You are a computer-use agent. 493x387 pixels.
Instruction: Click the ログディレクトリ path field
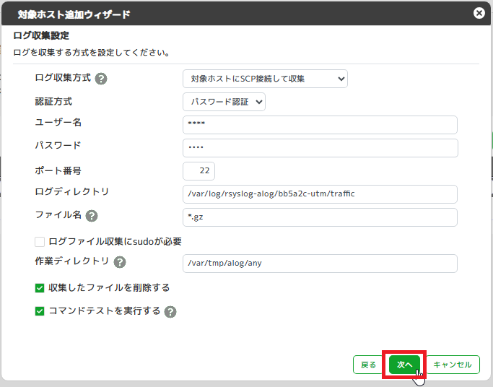click(x=320, y=194)
